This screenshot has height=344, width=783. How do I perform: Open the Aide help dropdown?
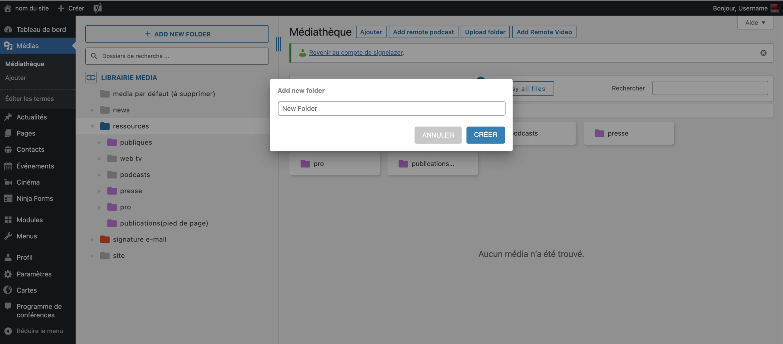[x=755, y=23]
